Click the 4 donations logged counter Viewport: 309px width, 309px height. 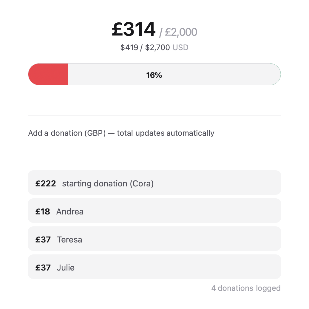tap(246, 288)
